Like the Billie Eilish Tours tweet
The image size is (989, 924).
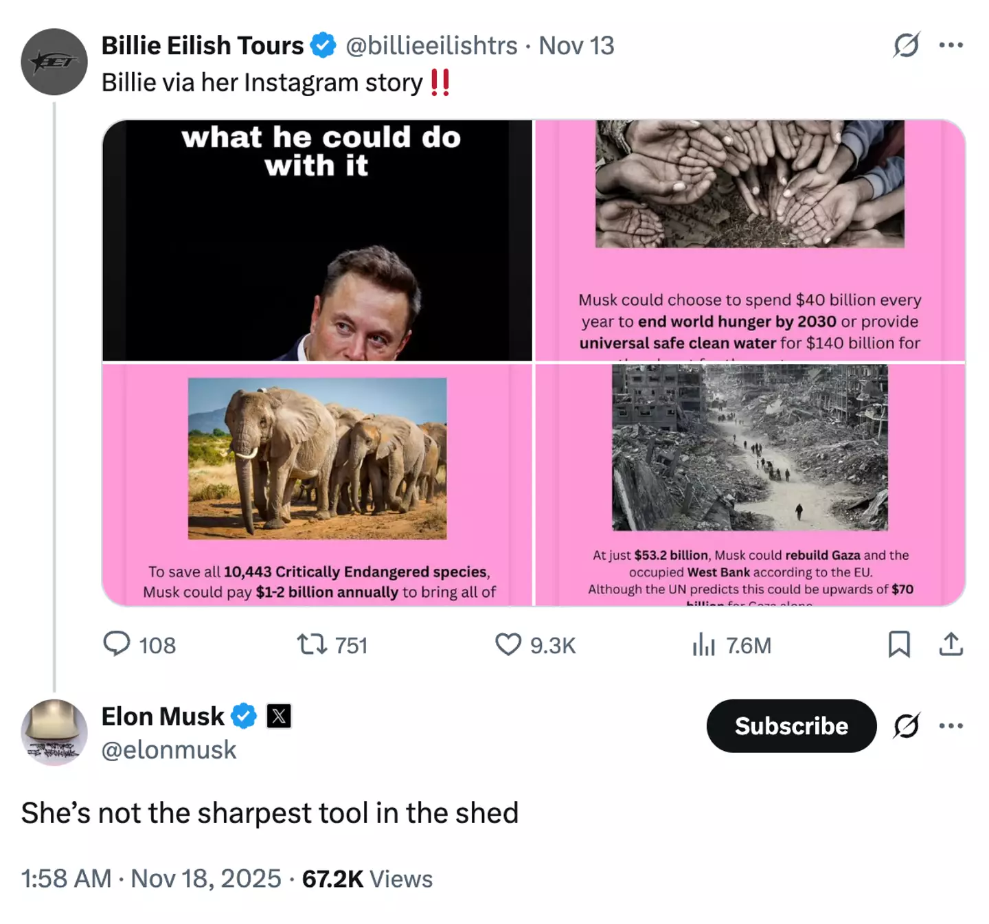tap(508, 644)
